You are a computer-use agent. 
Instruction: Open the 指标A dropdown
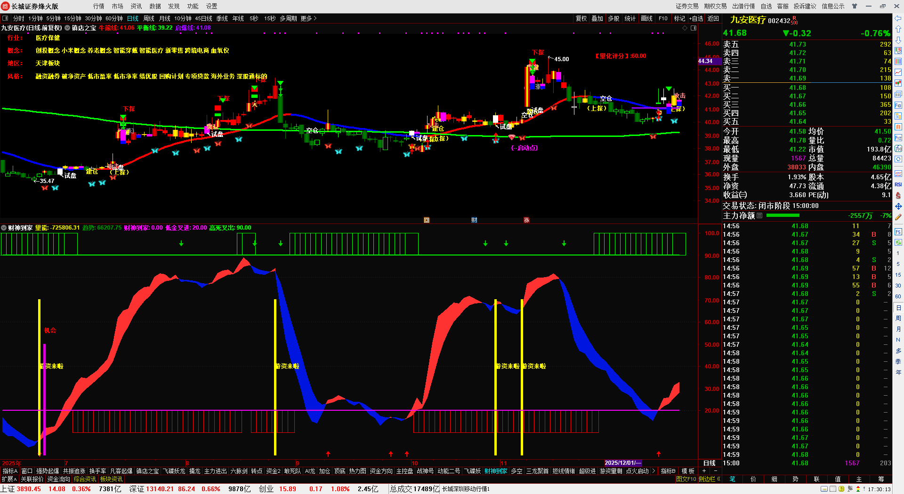coord(10,471)
